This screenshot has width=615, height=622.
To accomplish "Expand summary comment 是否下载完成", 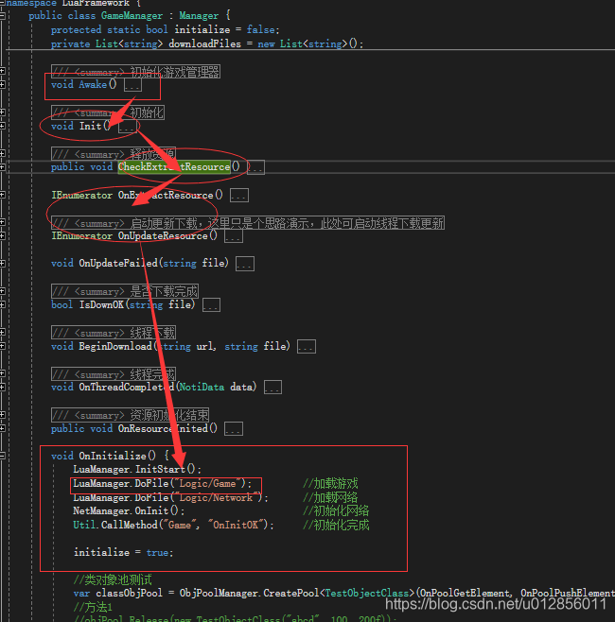I will [x=125, y=291].
